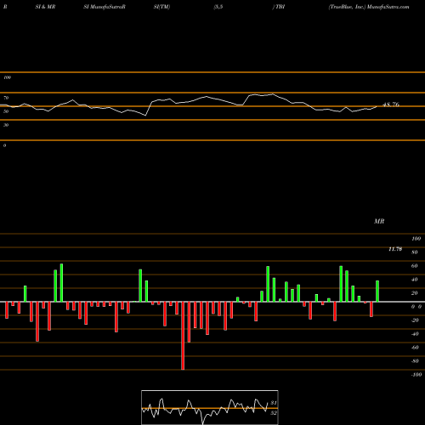425x425 pixels.
Task: Click the "SI MunafaSutraR" header text
Action: tap(105, 7)
